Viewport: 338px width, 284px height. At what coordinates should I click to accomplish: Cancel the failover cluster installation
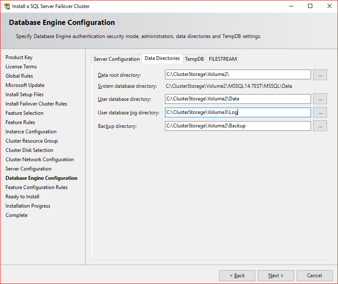coord(314,276)
